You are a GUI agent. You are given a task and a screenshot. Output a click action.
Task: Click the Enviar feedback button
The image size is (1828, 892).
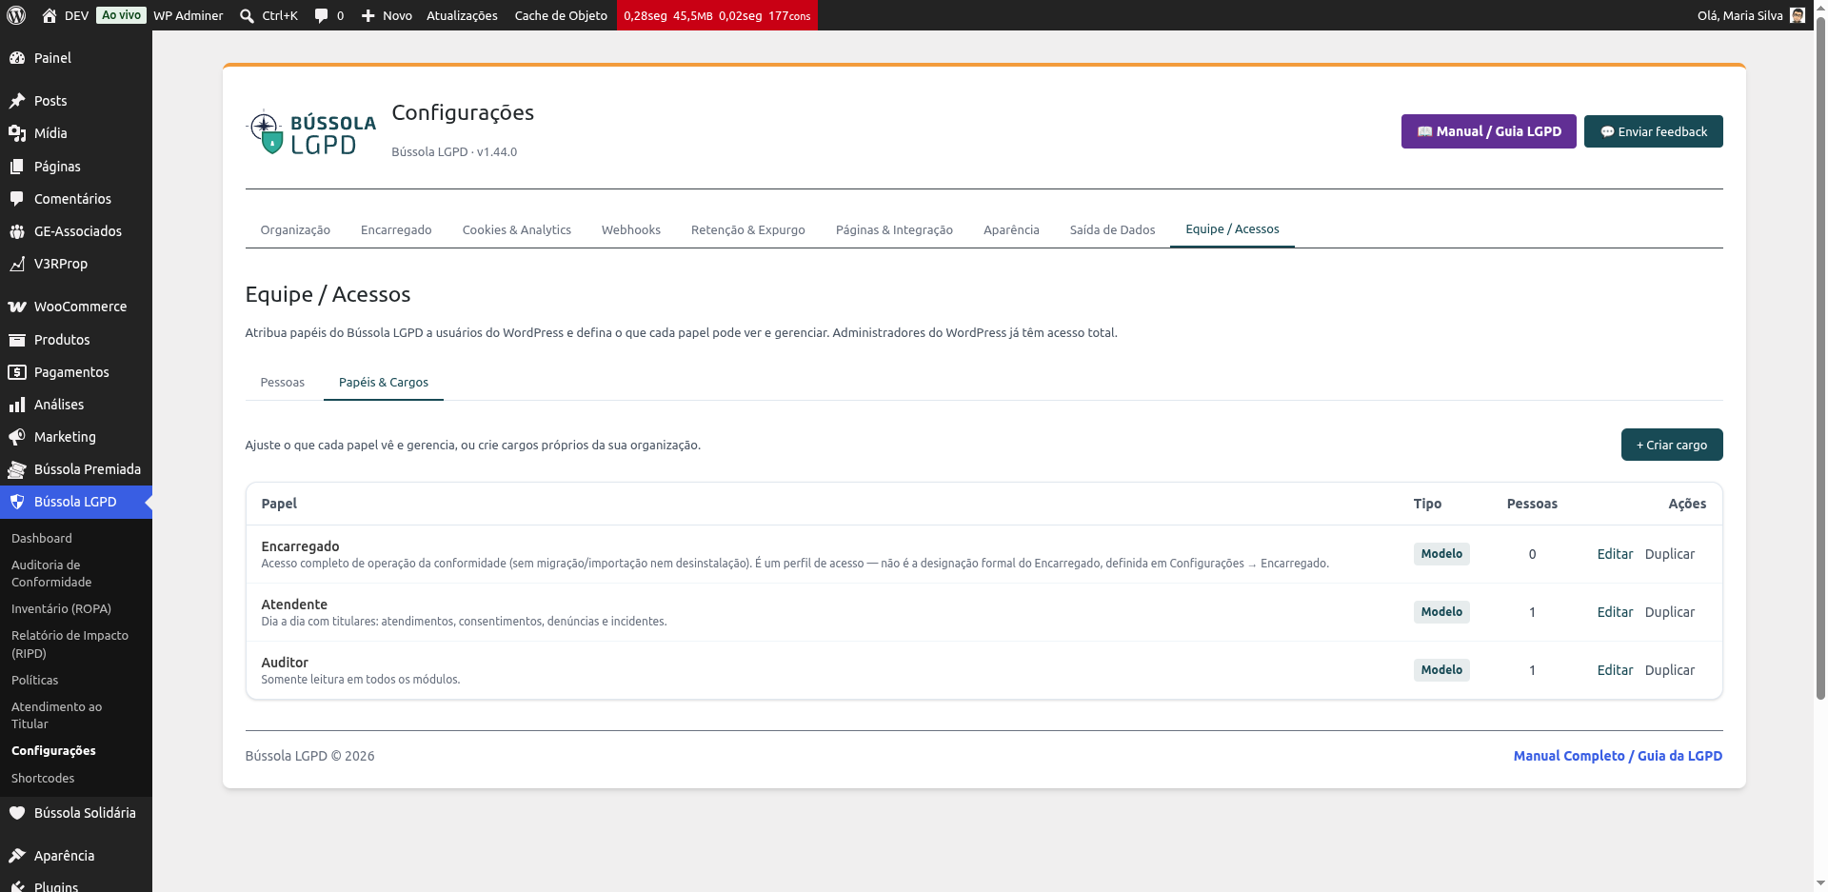click(1654, 131)
